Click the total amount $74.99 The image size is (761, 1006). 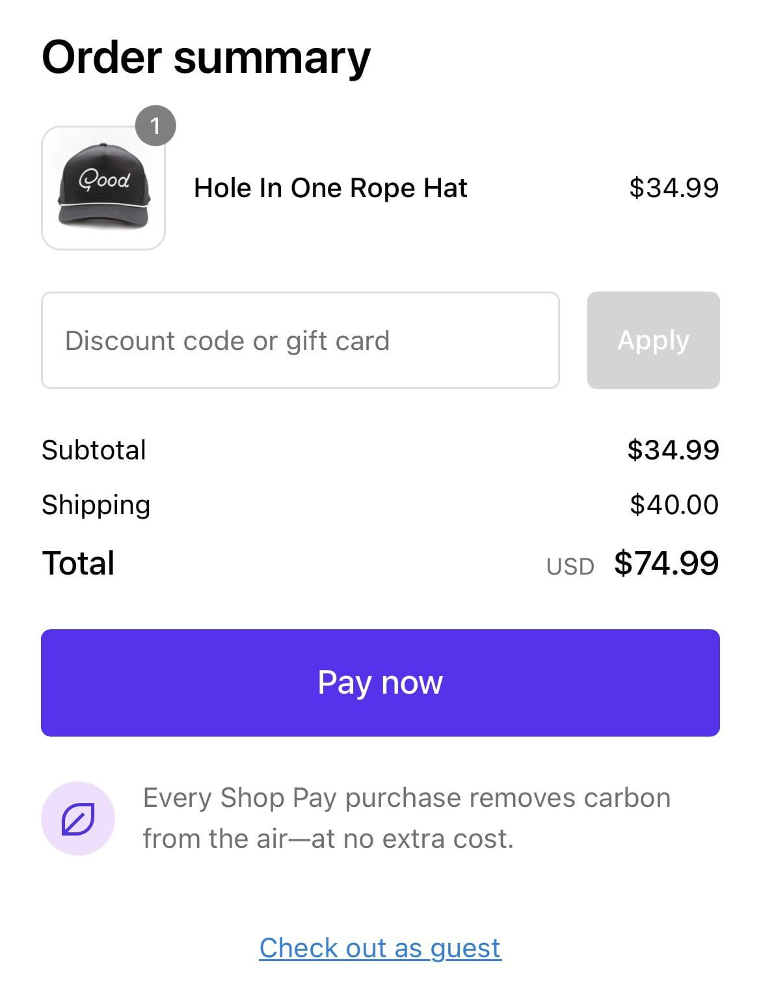pyautogui.click(x=667, y=564)
